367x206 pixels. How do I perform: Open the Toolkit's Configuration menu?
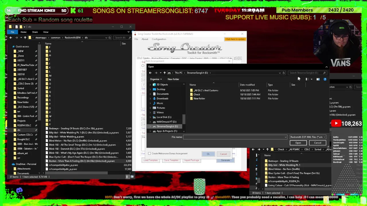click(x=159, y=39)
